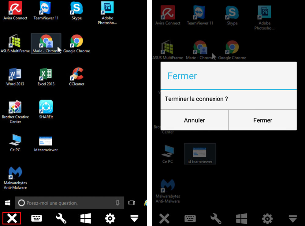Tap dimmed gear icon in right toolbar
The image size is (305, 226).
click(x=267, y=218)
